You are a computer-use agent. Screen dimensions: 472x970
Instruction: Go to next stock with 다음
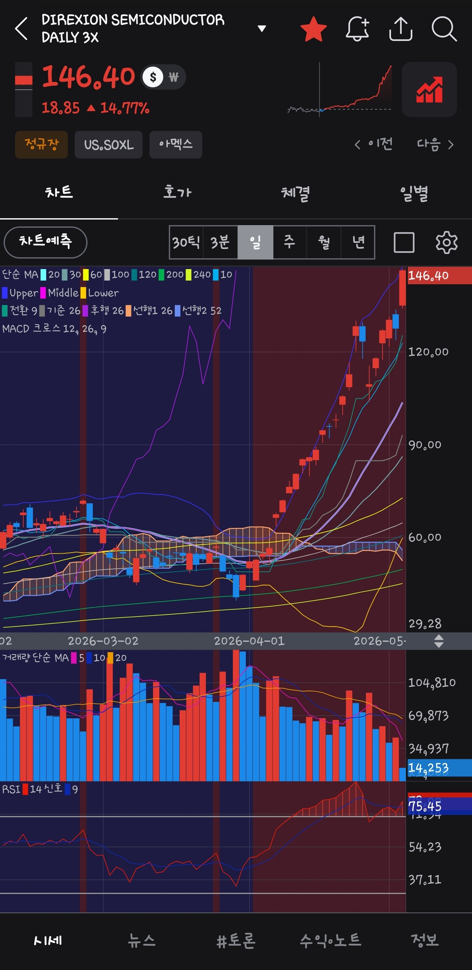point(435,144)
